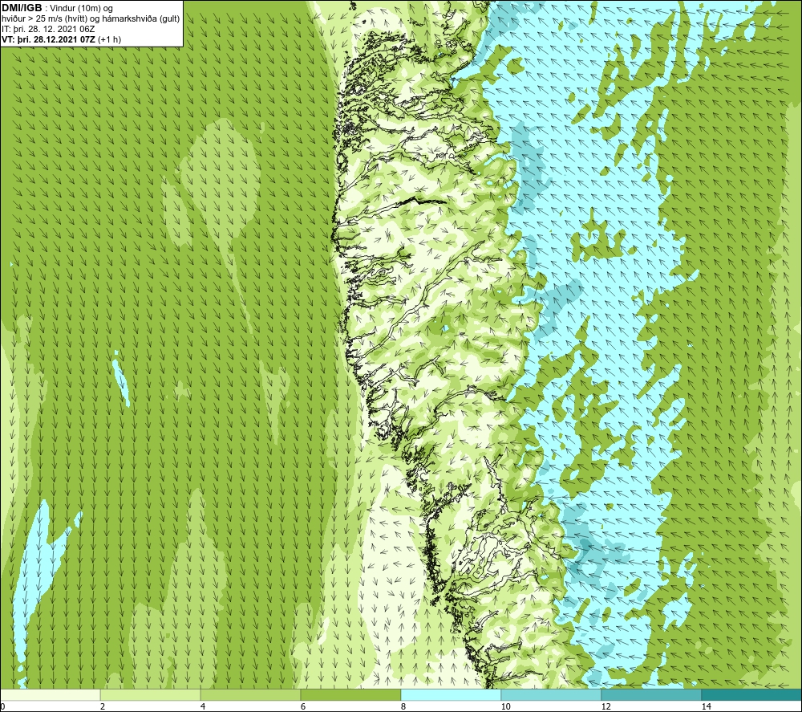Click the 2–4 m/s light green swatch
802x712 pixels.
151,694
